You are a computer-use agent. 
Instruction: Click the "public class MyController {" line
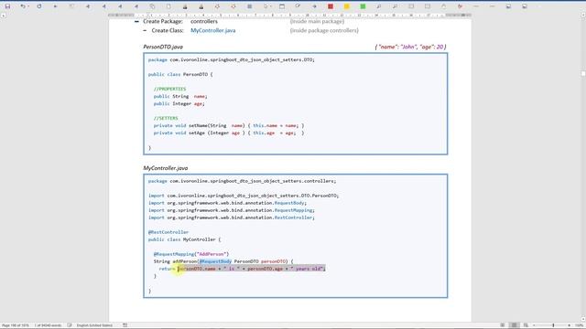(184, 239)
